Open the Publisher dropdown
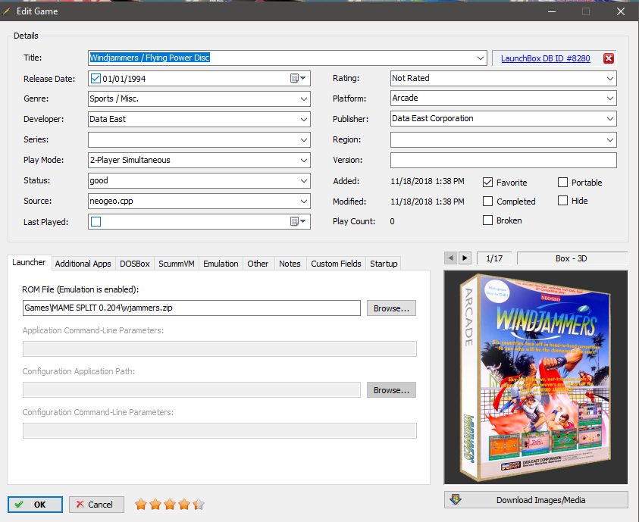 click(609, 118)
